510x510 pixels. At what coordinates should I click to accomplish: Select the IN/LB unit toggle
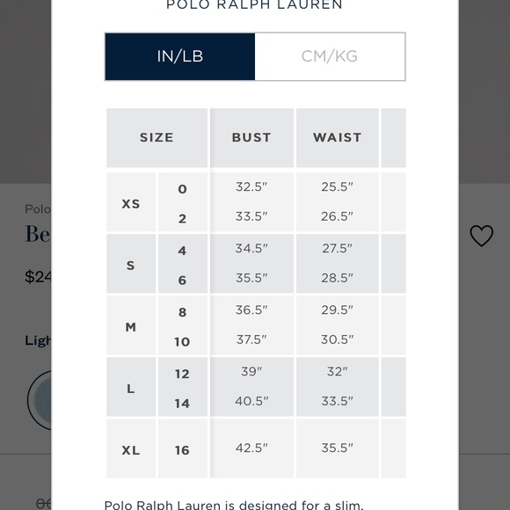(x=180, y=56)
